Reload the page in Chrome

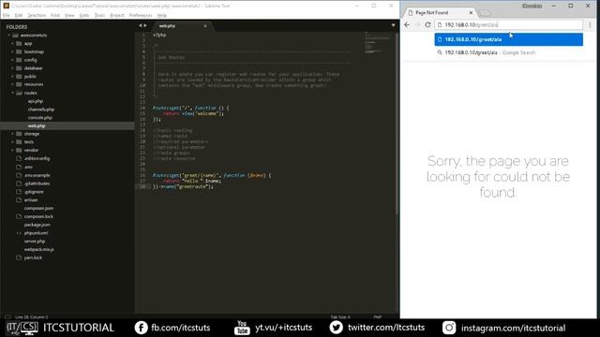427,25
